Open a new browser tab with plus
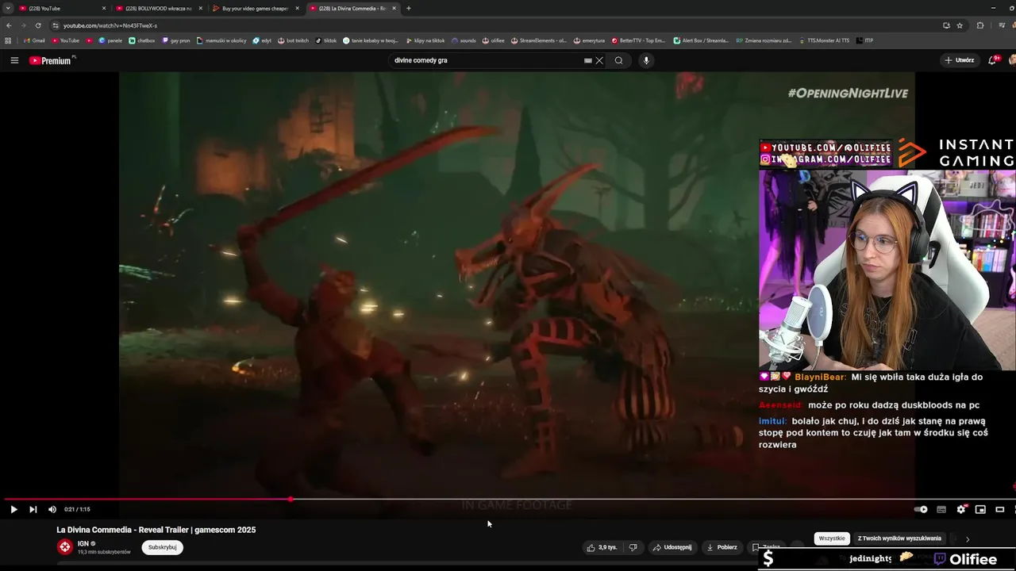1016x571 pixels. click(409, 8)
